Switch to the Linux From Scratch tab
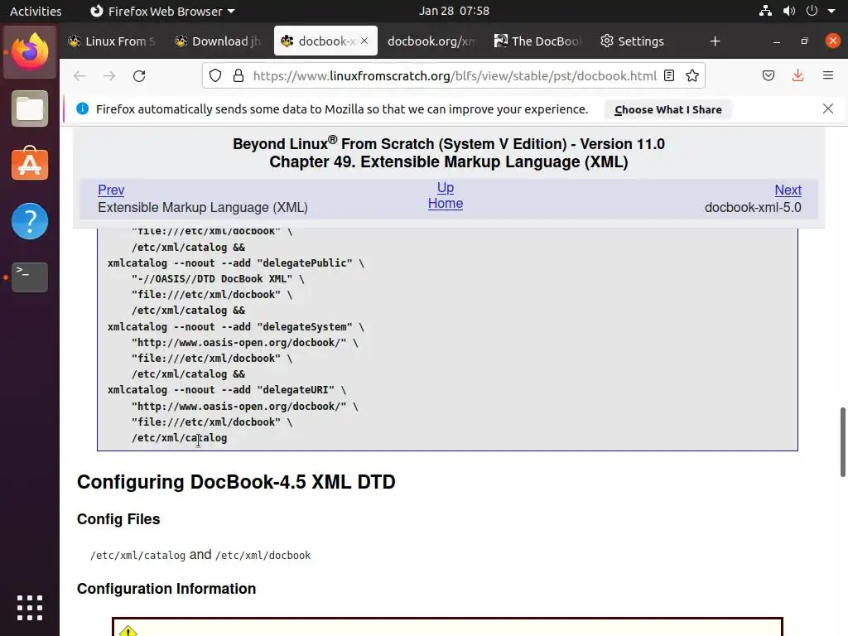Viewport: 848px width, 636px height. point(113,41)
